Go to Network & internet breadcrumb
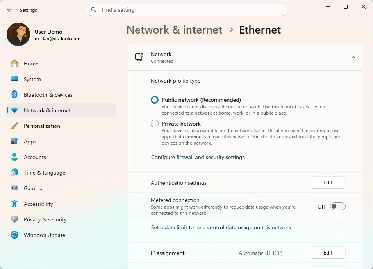The height and width of the screenshot is (269, 373). 174,30
